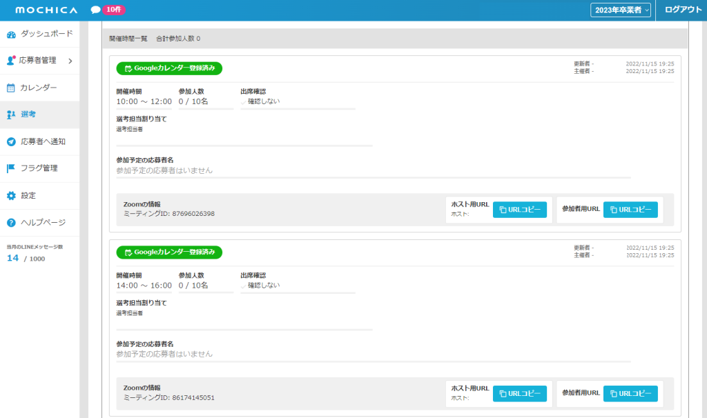This screenshot has width=707, height=418.
Task: Click the ログアウト button
Action: pos(682,10)
